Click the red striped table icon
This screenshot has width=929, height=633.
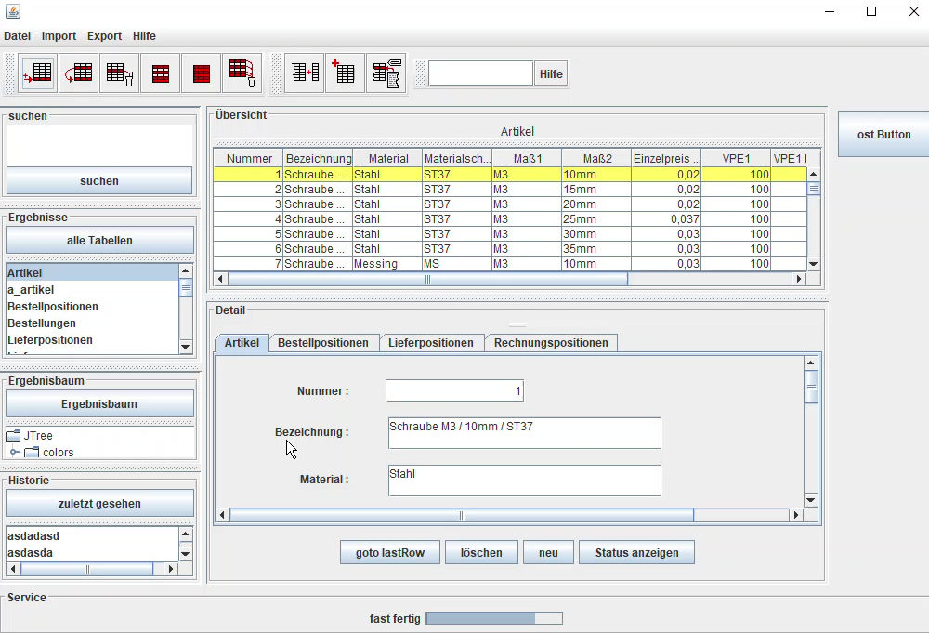click(x=161, y=73)
